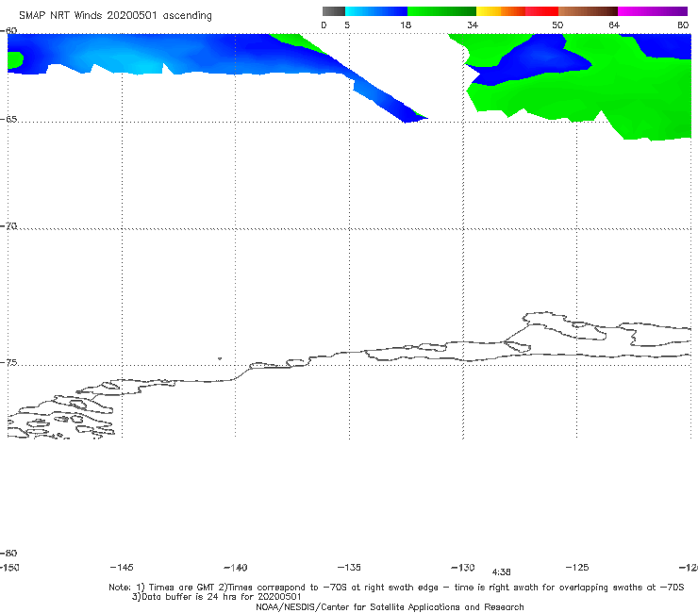Click the magenta-purple segment of the color bar
698x613 pixels.
(x=653, y=11)
